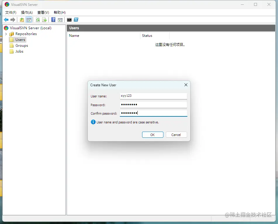Open the 文件(F) menu

(11, 12)
